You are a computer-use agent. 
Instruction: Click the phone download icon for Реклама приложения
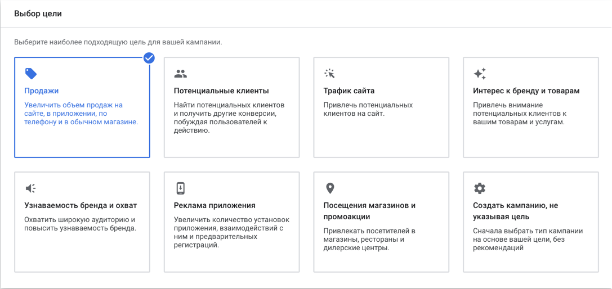point(180,188)
